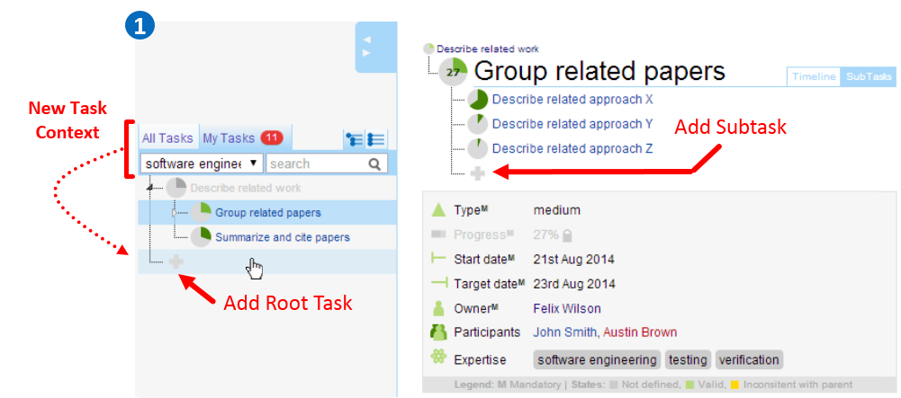This screenshot has height=398, width=901.
Task: Switch to the All Tasks tab
Action: tap(167, 138)
